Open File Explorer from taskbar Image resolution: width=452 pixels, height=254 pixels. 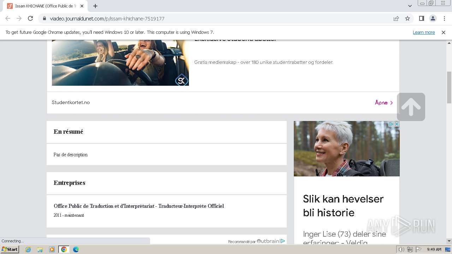[x=40, y=249]
